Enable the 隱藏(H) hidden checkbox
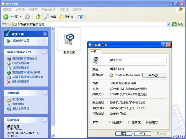Image resolution: width=186 pixels, height=139 pixels. coord(130,123)
